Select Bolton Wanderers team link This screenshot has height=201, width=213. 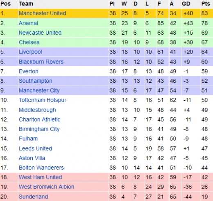point(41,168)
